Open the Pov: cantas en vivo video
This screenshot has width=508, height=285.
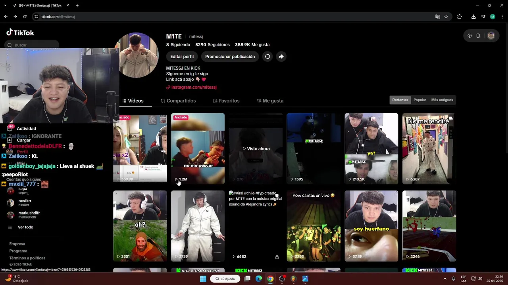314,226
